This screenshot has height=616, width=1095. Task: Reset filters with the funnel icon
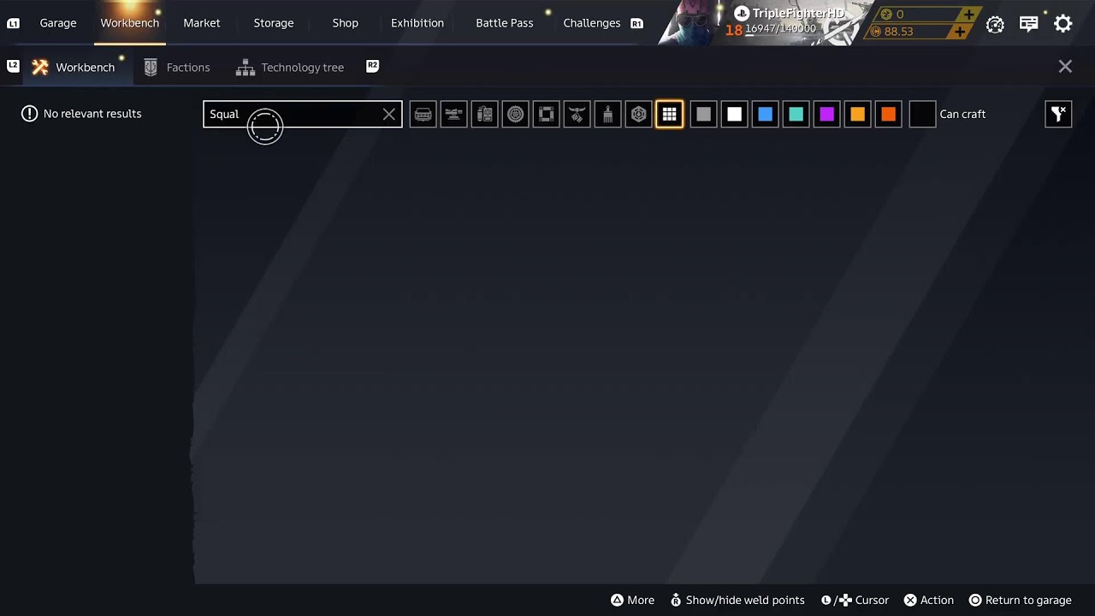1058,114
